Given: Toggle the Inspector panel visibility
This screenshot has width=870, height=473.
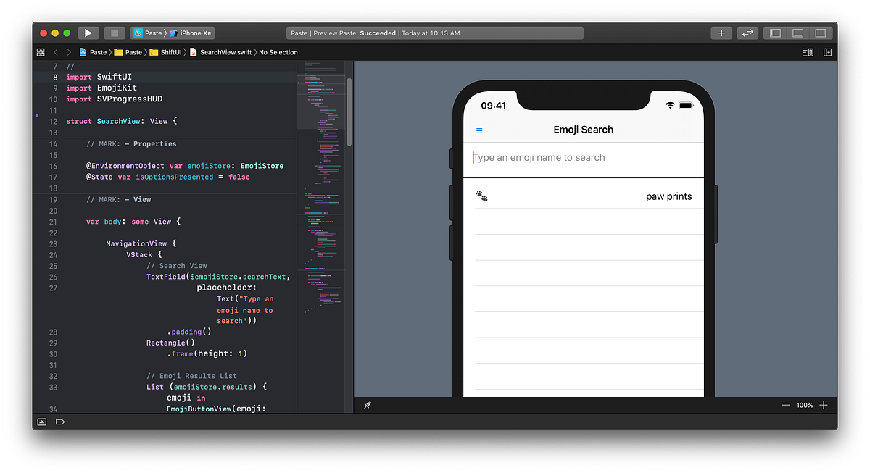Looking at the screenshot, I should tap(820, 33).
